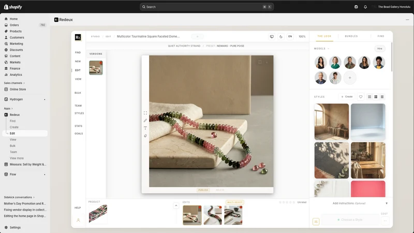Collapse the edits tray with the up chevron
The image size is (414, 233).
[176, 206]
